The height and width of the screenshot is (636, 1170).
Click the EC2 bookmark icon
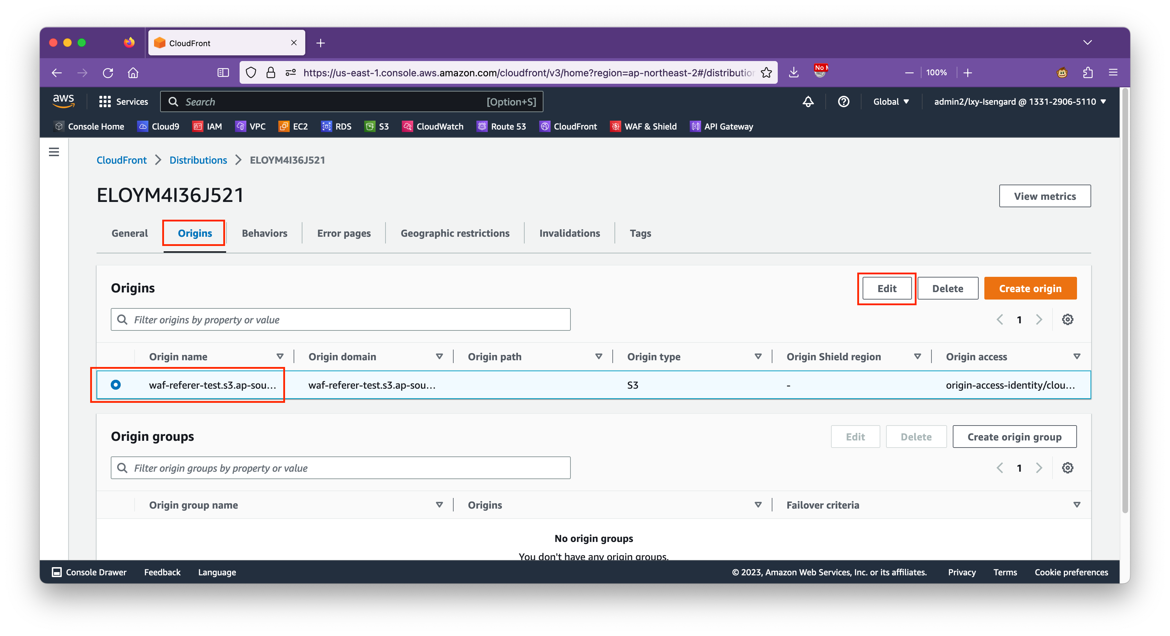click(x=284, y=126)
